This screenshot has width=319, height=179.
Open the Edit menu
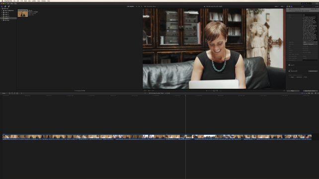[18, 1]
